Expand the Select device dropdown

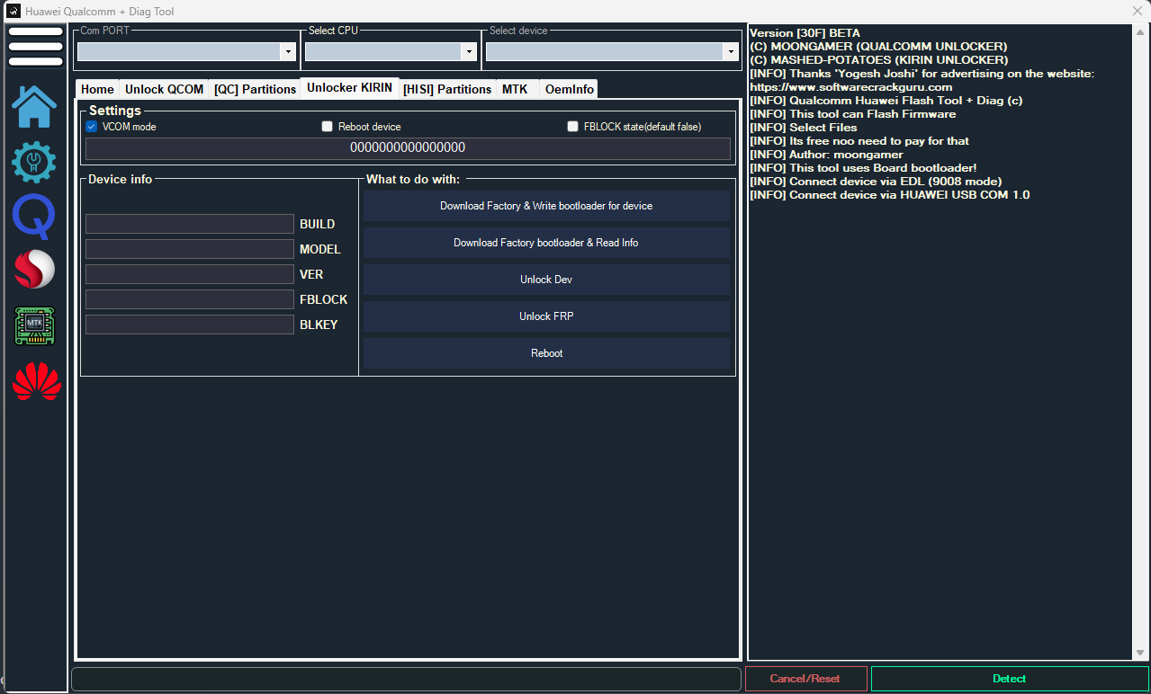click(x=731, y=52)
